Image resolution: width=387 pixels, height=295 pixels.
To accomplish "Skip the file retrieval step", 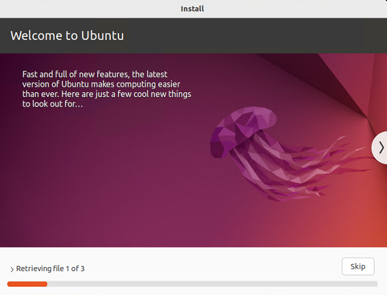I will [x=358, y=266].
